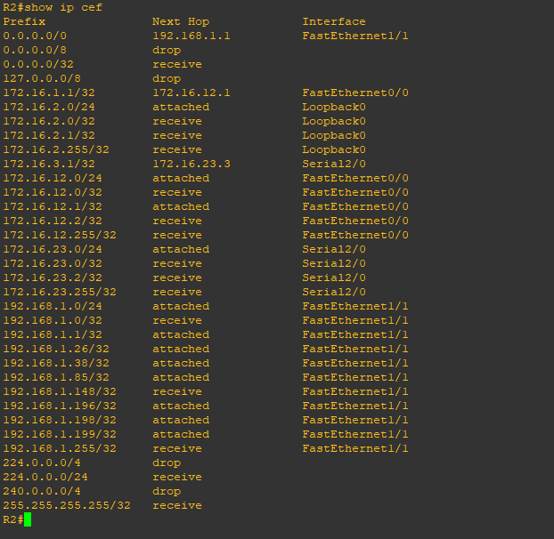This screenshot has height=539, width=554.
Task: Click FastEthernet0/0 in the 172.16.12.255/32 row
Action: [x=355, y=235]
